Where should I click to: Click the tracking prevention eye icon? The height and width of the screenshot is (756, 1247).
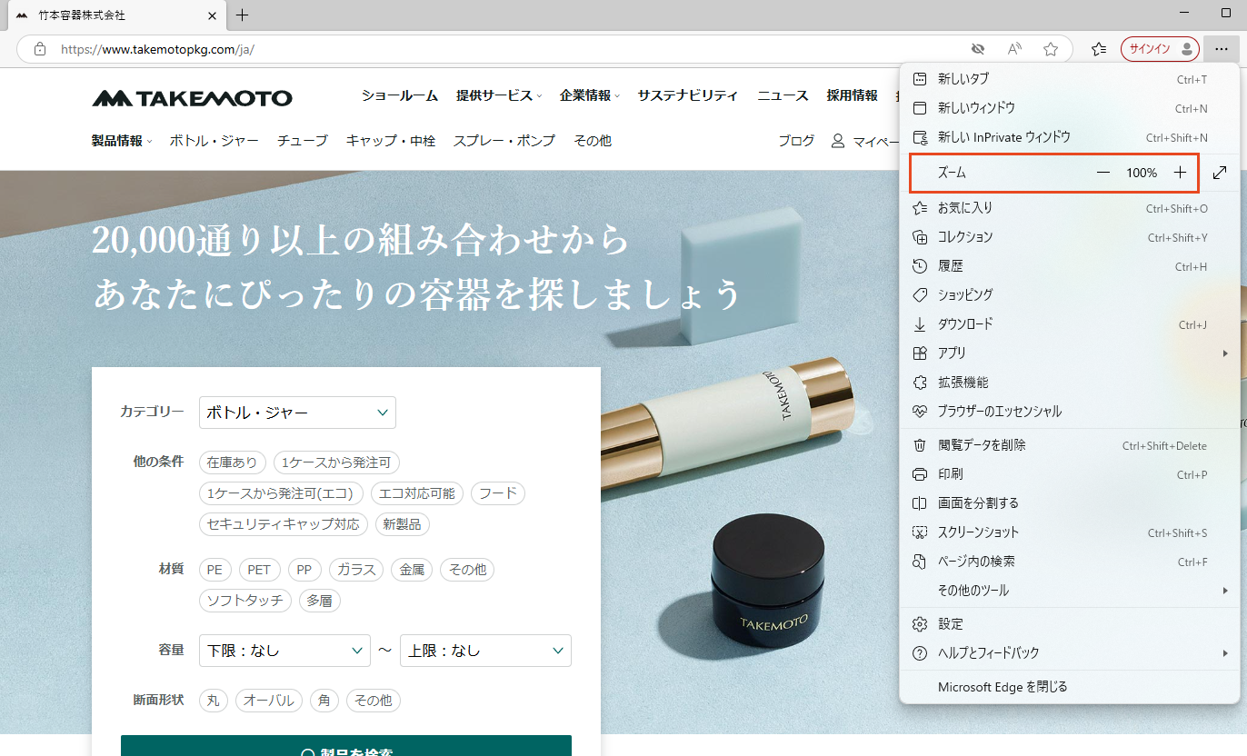(x=978, y=49)
